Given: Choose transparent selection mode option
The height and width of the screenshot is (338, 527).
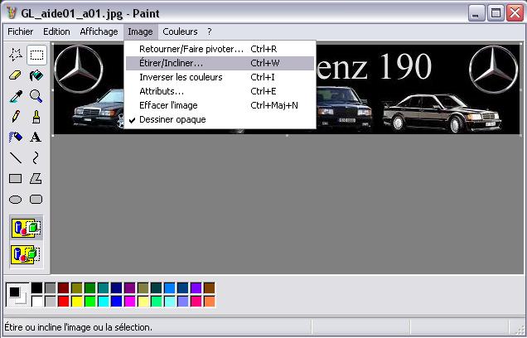Looking at the screenshot, I should (x=27, y=254).
